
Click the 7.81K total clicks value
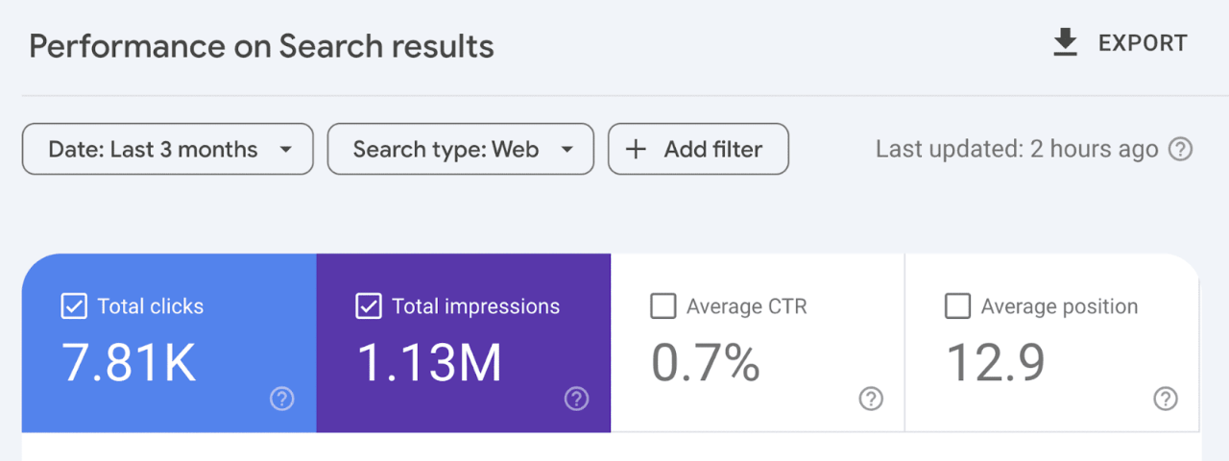pos(130,363)
